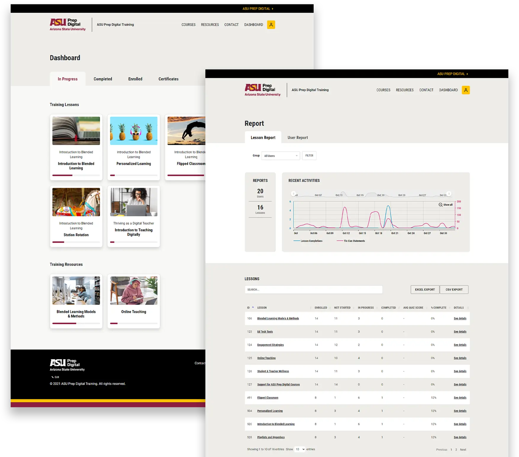519x457 pixels.
Task: Toggle the Tin Can Statements legend series
Action: pyautogui.click(x=351, y=241)
